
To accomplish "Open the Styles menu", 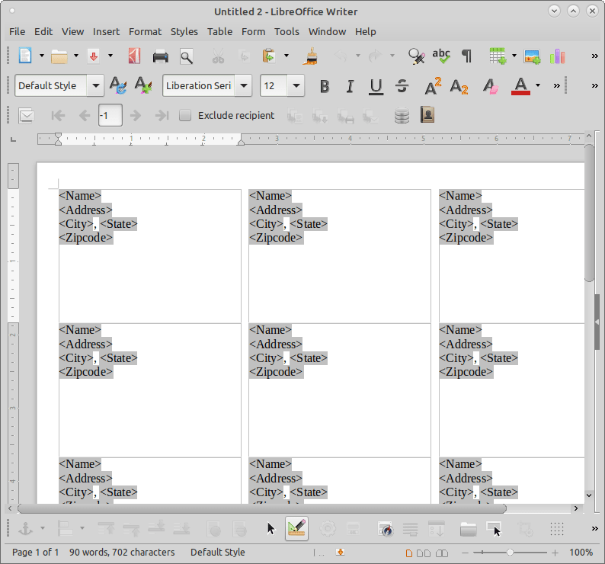I will click(x=184, y=32).
